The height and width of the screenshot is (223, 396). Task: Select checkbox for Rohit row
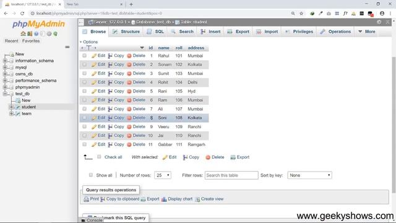[x=84, y=82]
